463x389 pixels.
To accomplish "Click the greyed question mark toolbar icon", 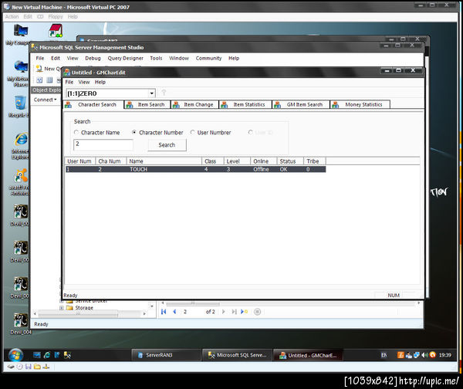I will [164, 93].
